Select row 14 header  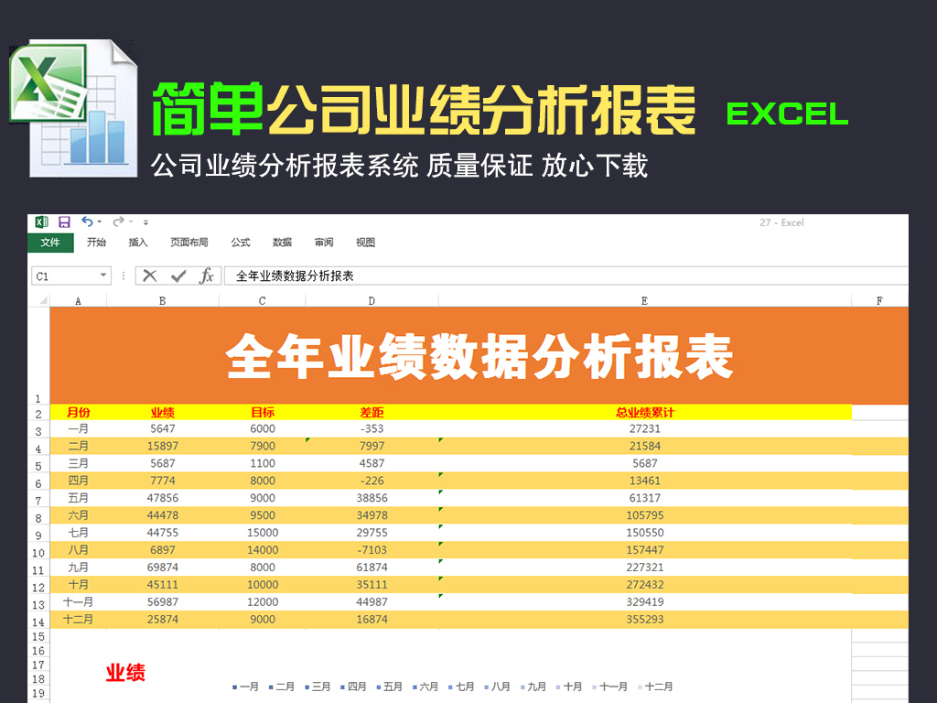(x=38, y=622)
